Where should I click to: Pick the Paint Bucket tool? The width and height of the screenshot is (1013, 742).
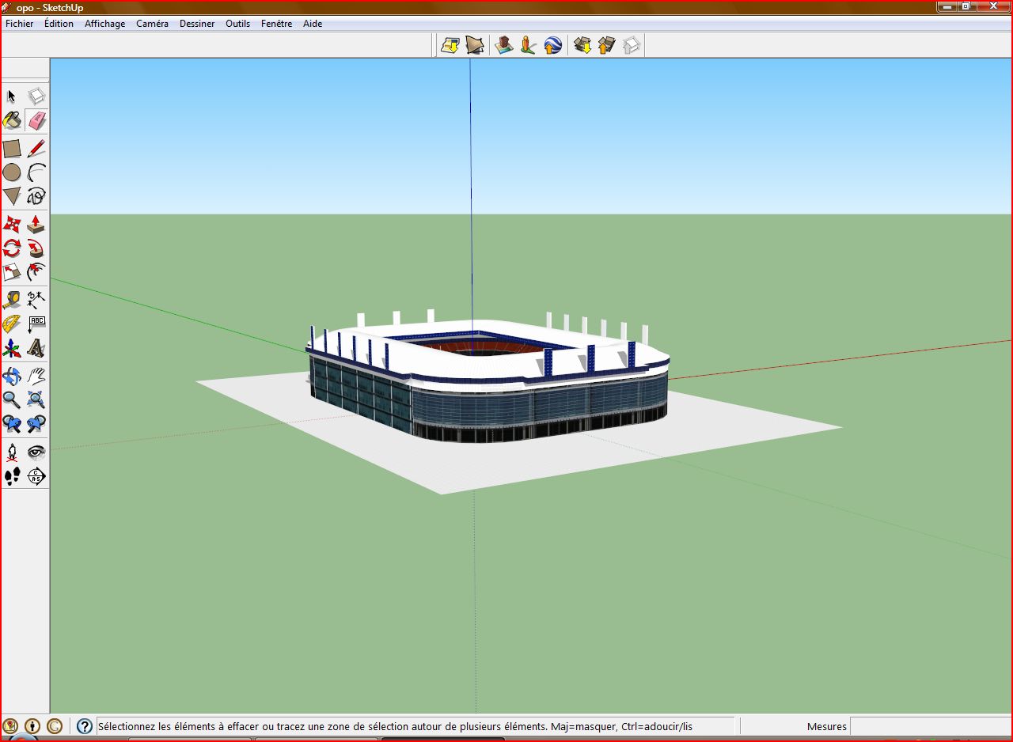(12, 121)
